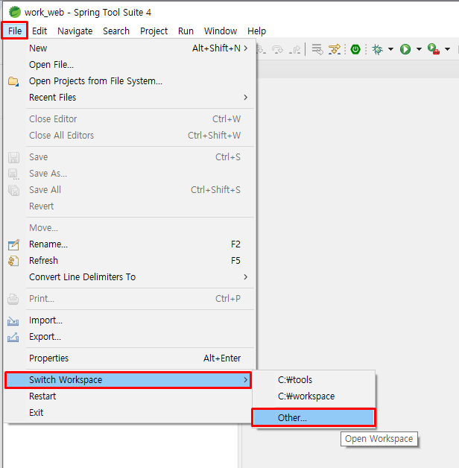Click the Toggle Word Wrap toolbar icon

pos(317,49)
